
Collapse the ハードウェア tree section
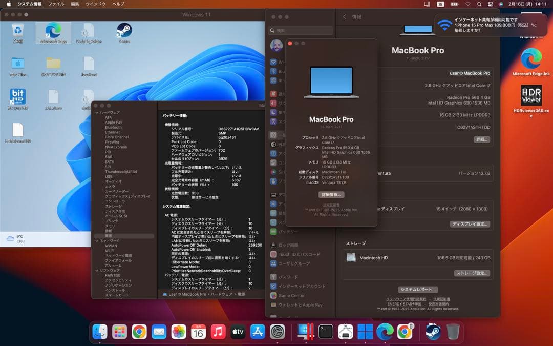(x=96, y=112)
